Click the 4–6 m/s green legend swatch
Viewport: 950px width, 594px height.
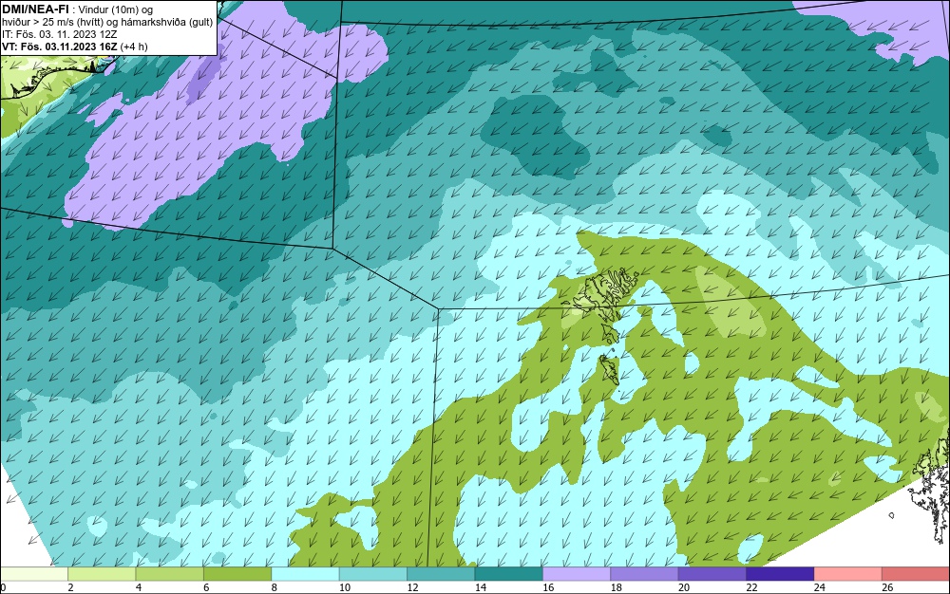click(x=170, y=574)
